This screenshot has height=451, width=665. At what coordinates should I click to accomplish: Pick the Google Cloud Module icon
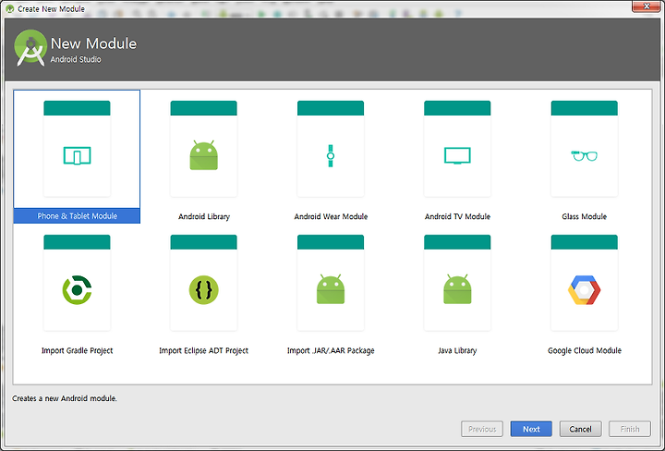[584, 290]
